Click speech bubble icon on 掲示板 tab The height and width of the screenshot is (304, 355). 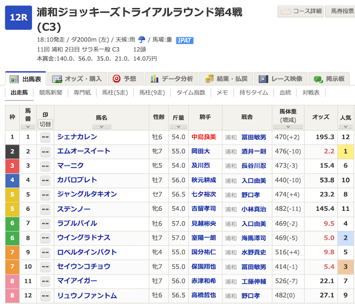point(318,79)
